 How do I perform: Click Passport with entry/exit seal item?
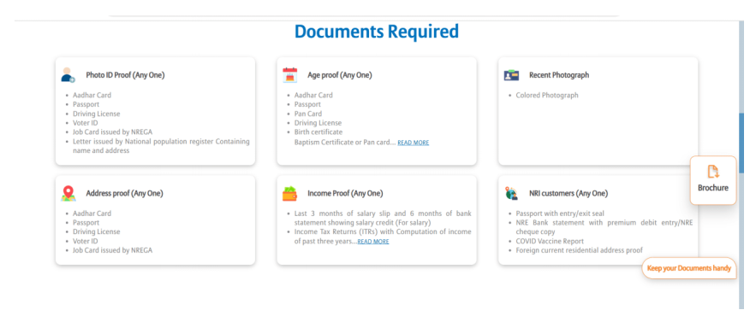[560, 213]
